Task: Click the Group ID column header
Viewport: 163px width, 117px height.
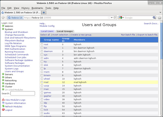Action: 66,40
